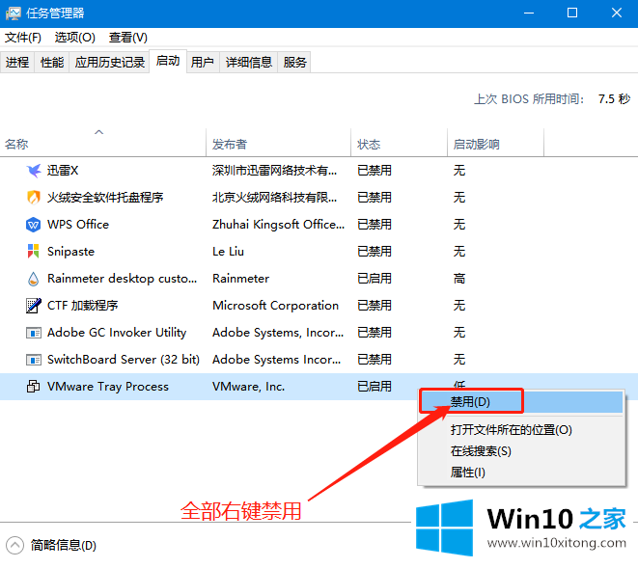Click 已启用 status in VMware row

[374, 387]
